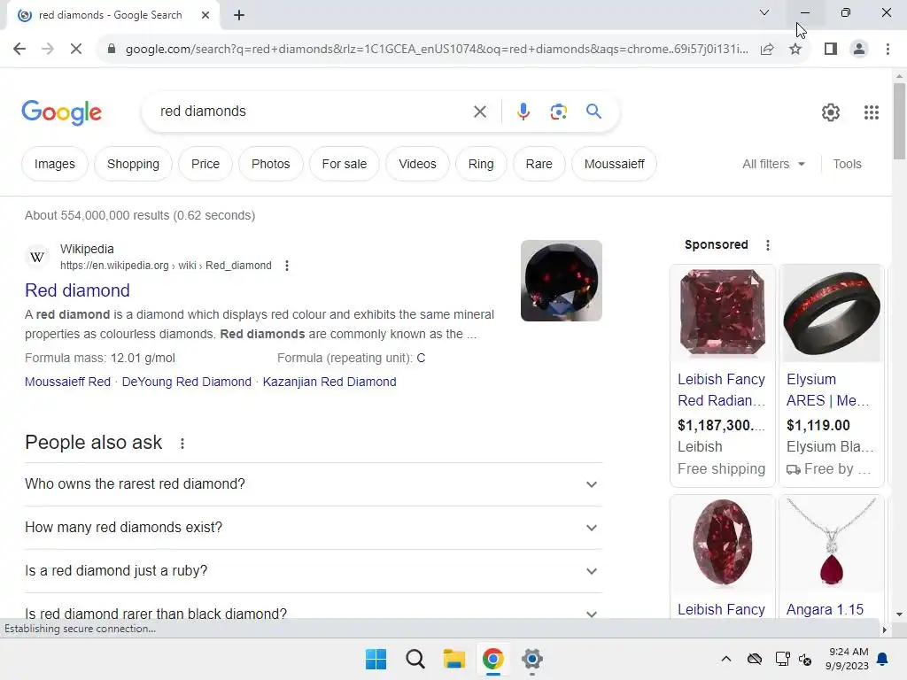Click the black ring product image
907x680 pixels.
point(831,313)
